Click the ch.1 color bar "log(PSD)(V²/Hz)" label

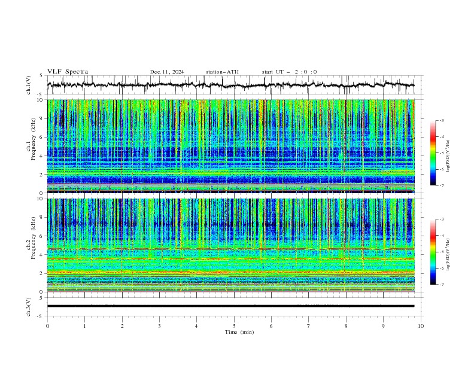click(448, 156)
